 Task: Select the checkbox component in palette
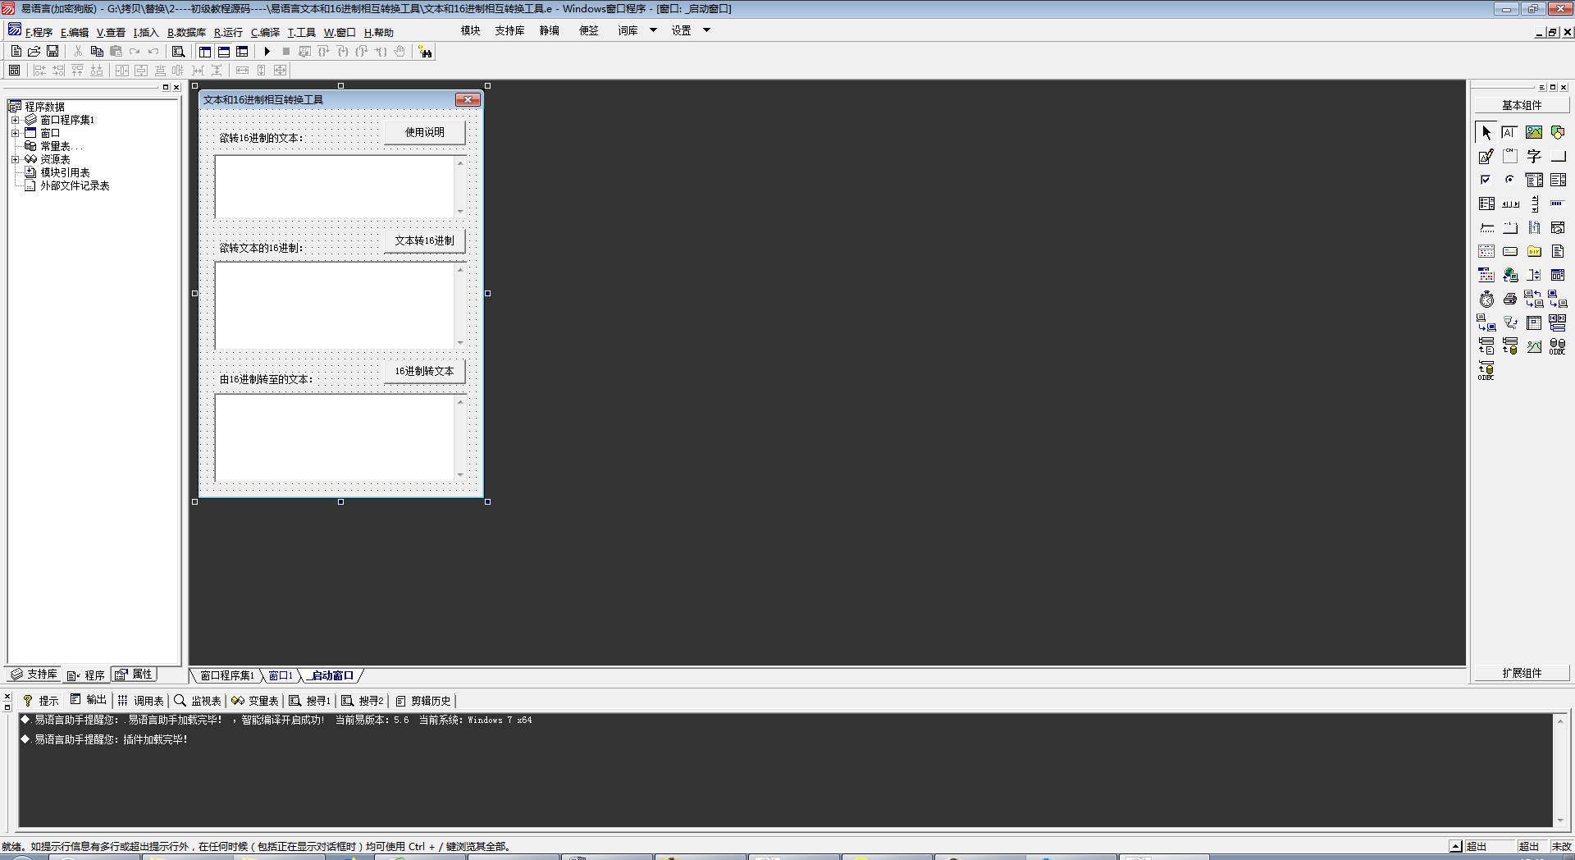point(1486,180)
